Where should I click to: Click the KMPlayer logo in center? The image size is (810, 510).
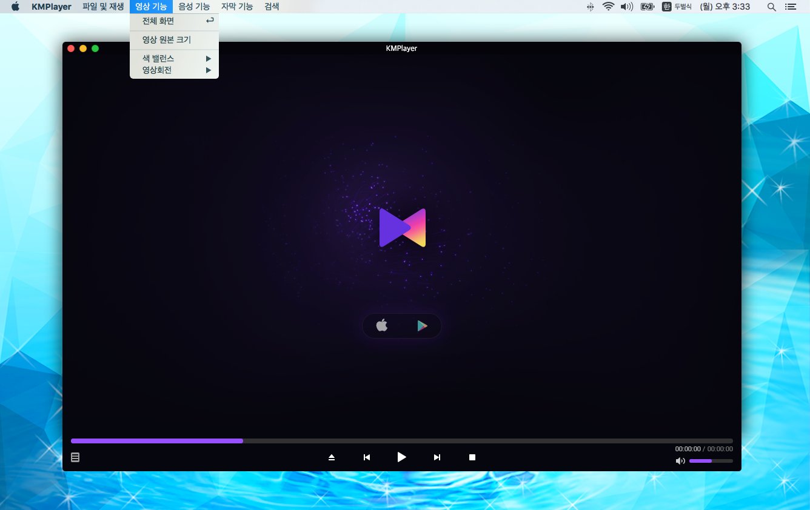(402, 228)
